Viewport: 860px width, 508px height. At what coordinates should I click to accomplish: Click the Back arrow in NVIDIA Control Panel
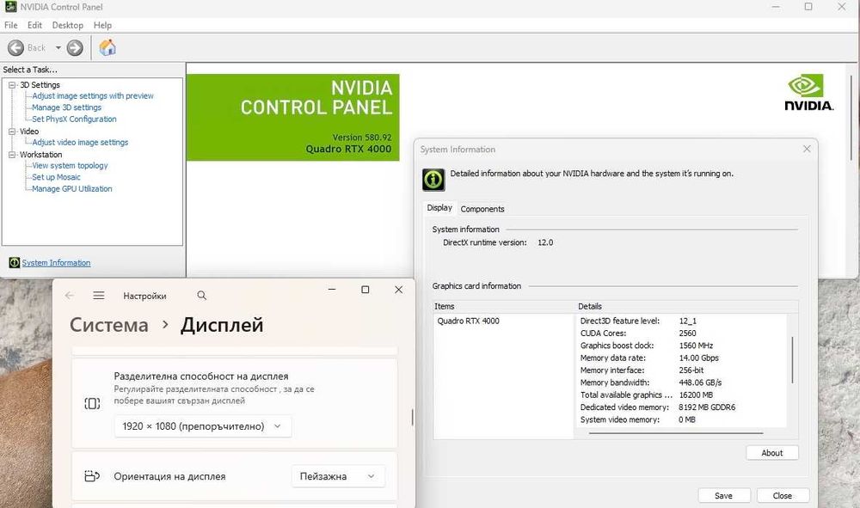click(15, 47)
